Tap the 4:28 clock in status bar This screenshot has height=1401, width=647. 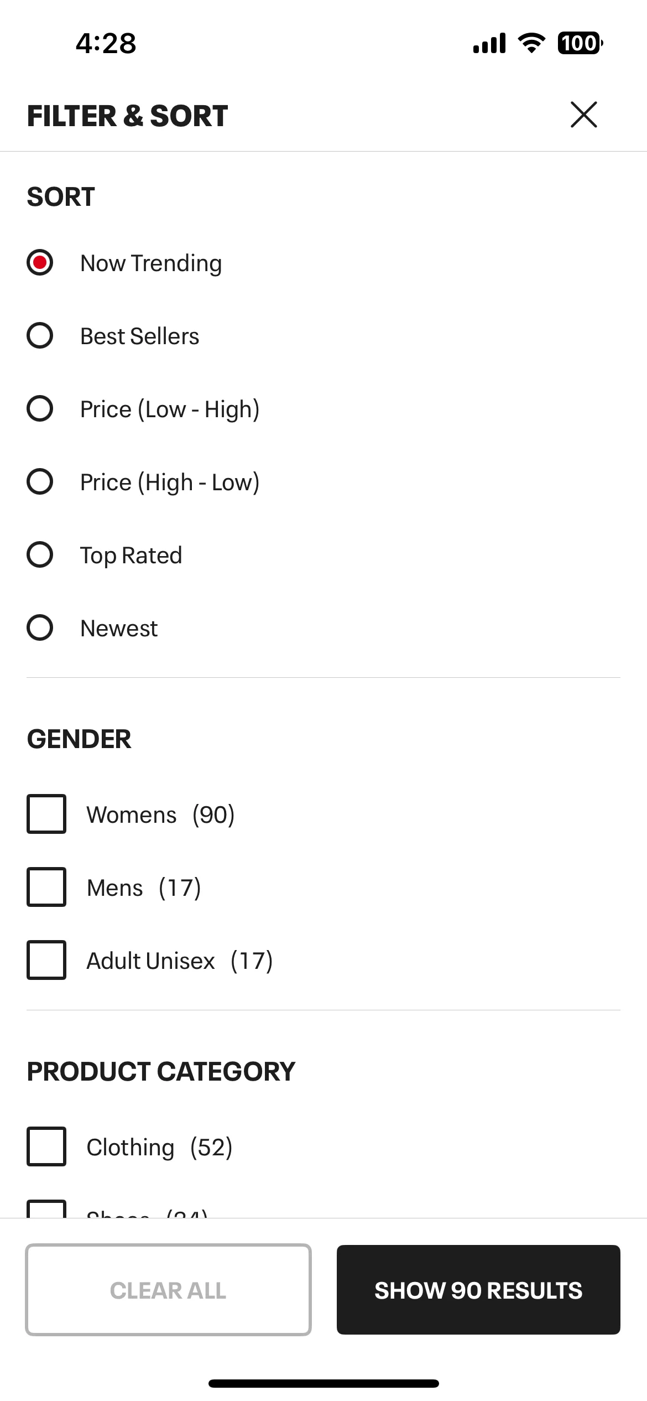[x=106, y=43]
